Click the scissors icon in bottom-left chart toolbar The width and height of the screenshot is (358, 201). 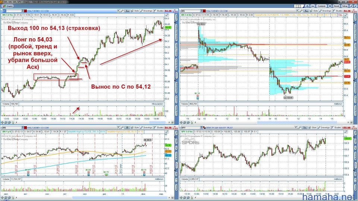(118, 128)
